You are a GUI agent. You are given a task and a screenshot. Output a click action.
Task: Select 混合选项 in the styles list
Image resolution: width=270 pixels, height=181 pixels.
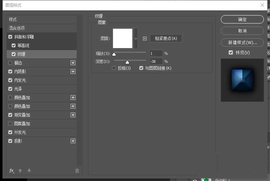click(17, 28)
